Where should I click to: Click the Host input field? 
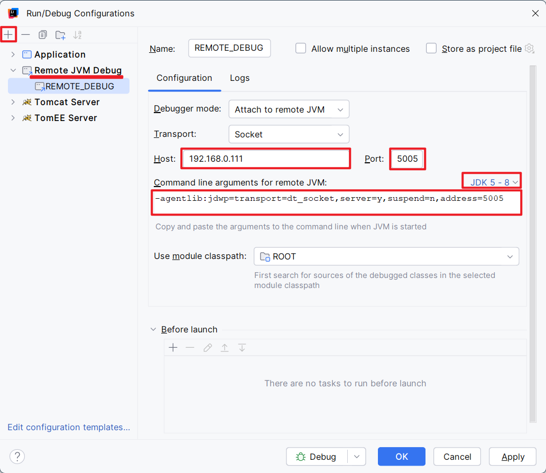265,159
